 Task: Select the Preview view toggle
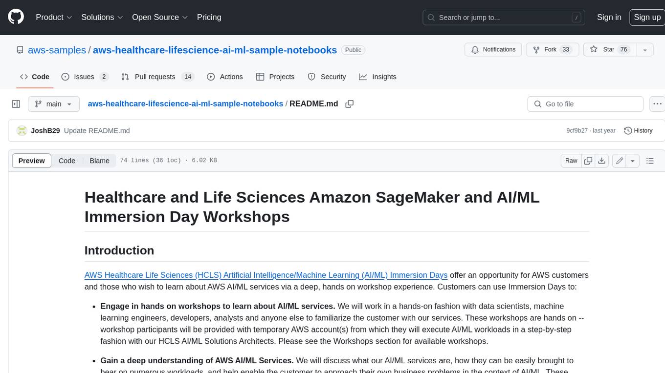tap(32, 161)
